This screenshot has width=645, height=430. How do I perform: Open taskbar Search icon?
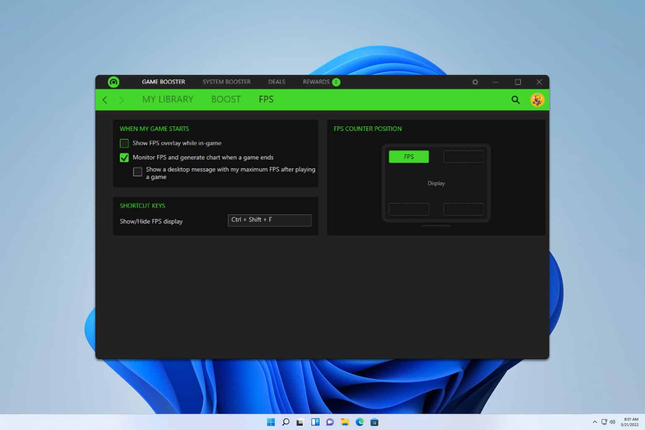[286, 422]
